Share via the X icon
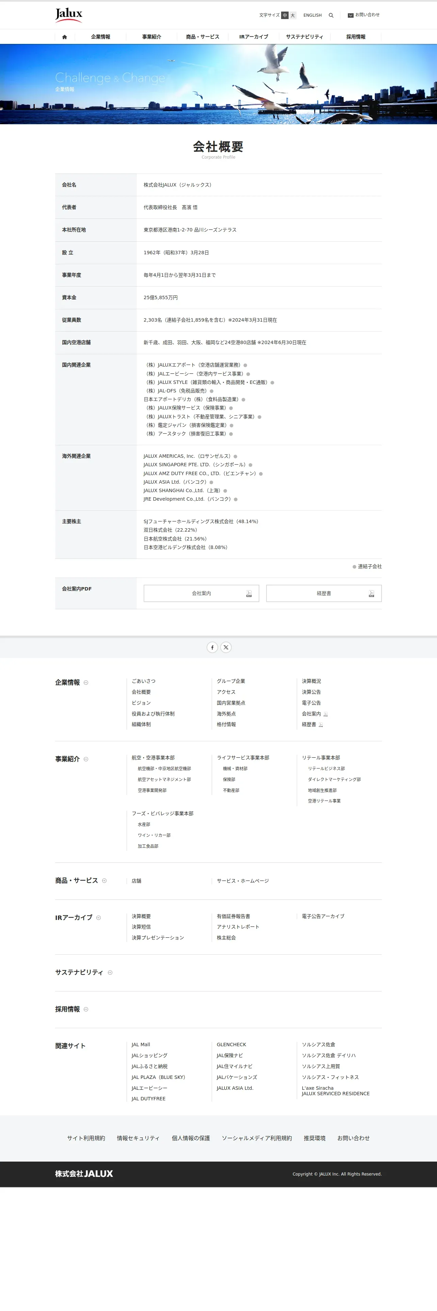The image size is (437, 1311). click(226, 647)
